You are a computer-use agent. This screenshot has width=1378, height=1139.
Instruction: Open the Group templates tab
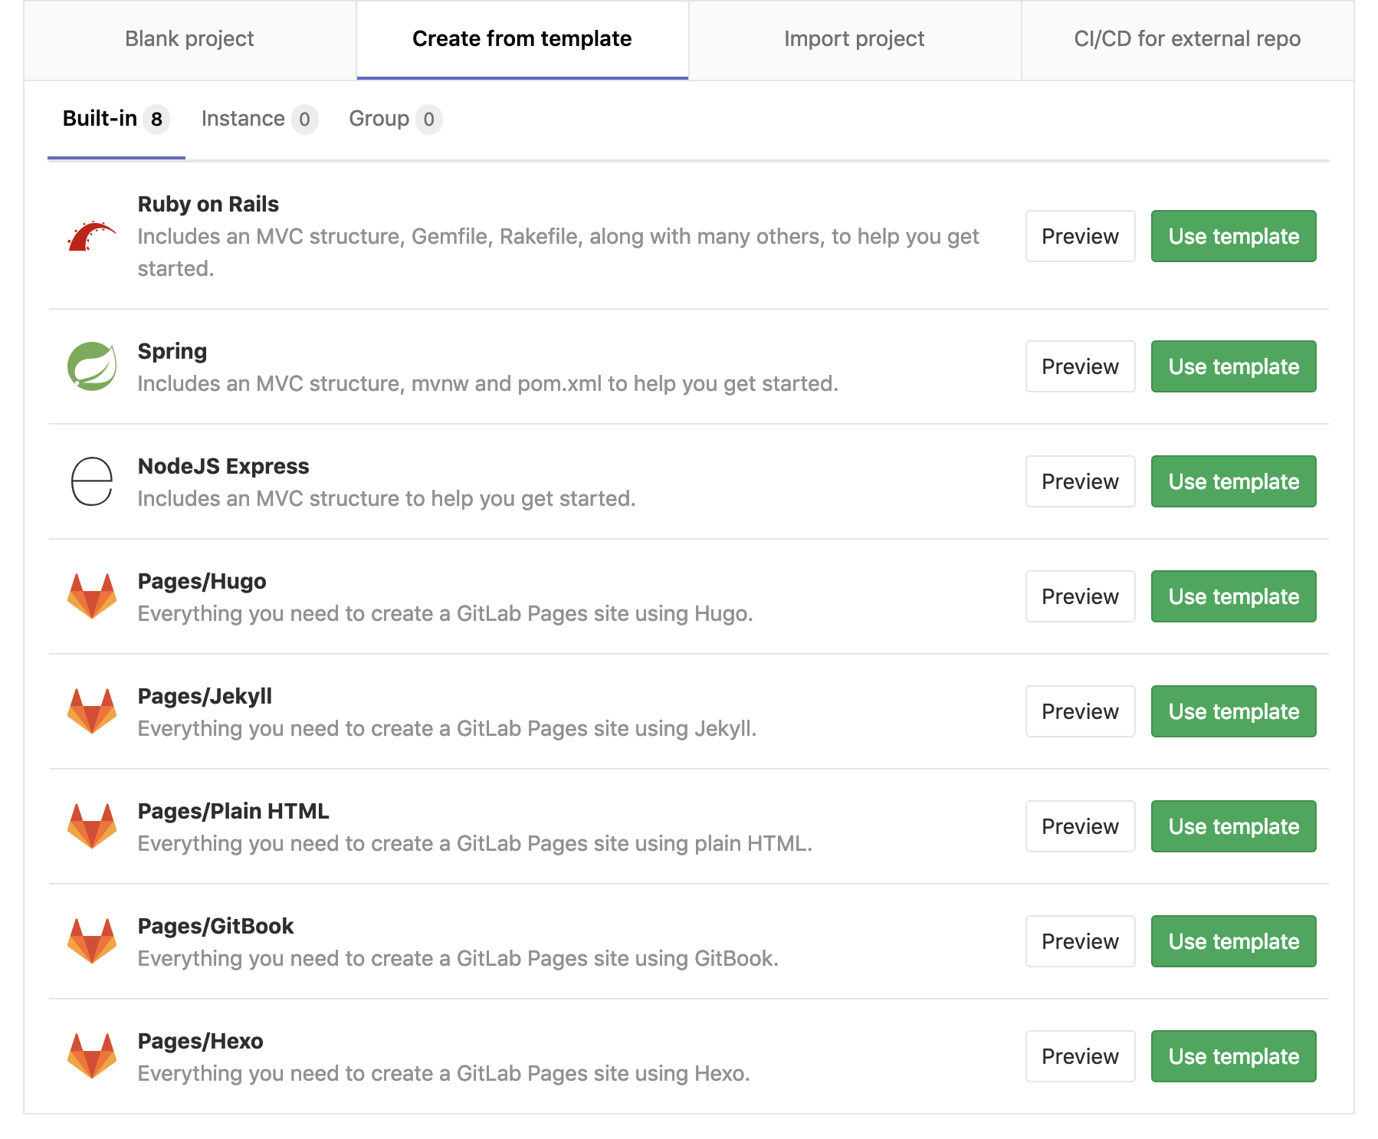[394, 119]
